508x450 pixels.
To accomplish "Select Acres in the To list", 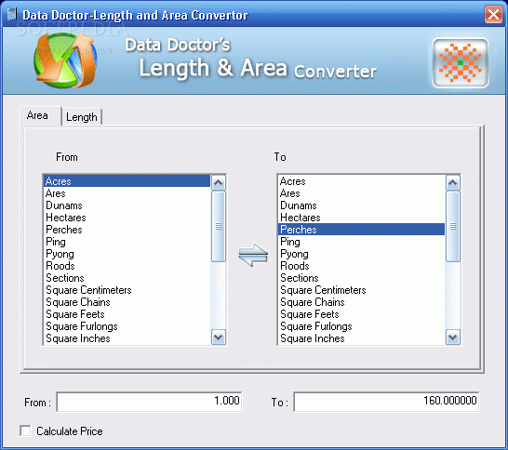I will point(362,181).
